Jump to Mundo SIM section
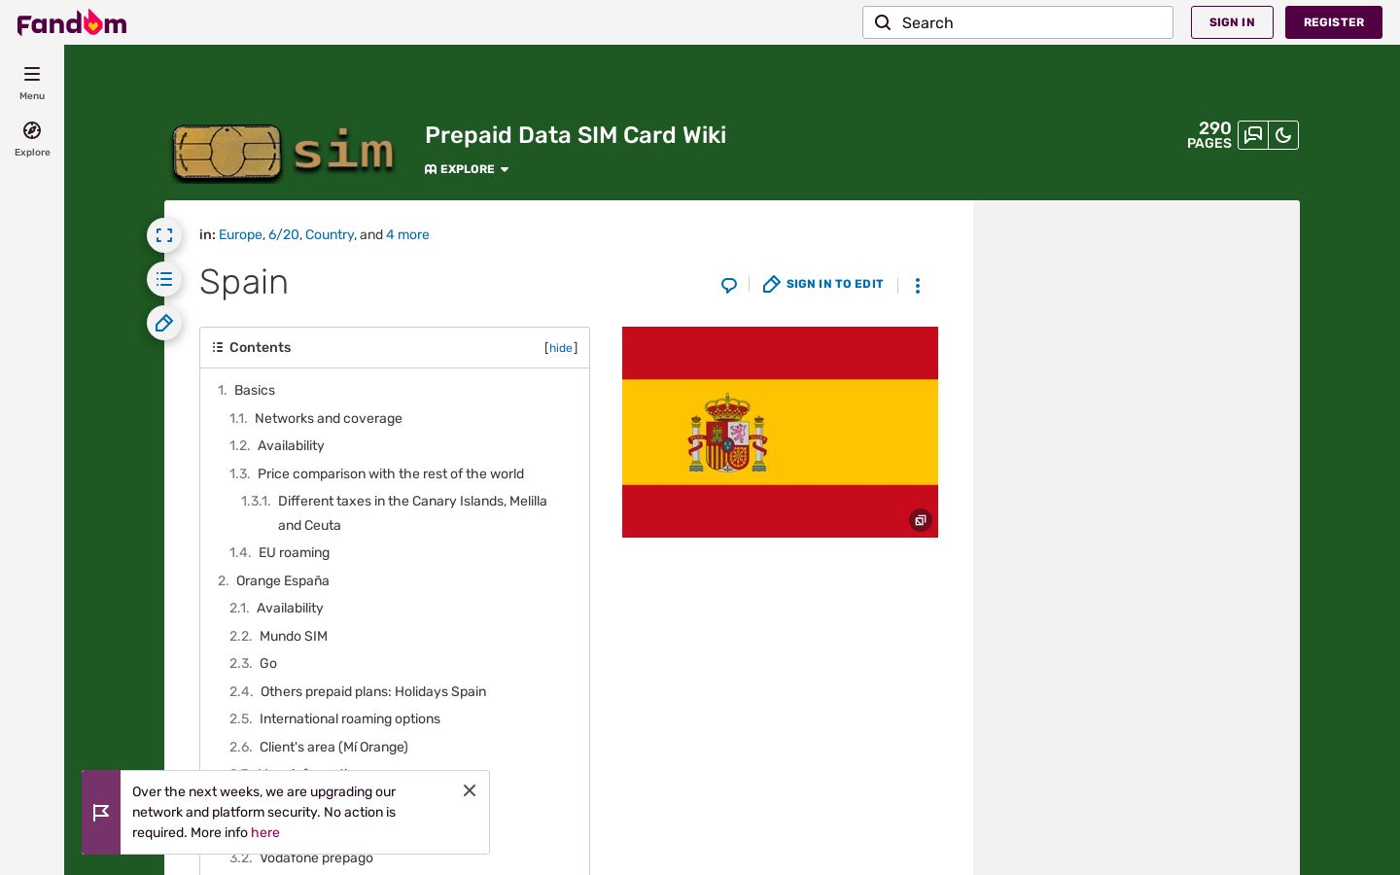Screen dimensions: 1400x875 (294, 636)
